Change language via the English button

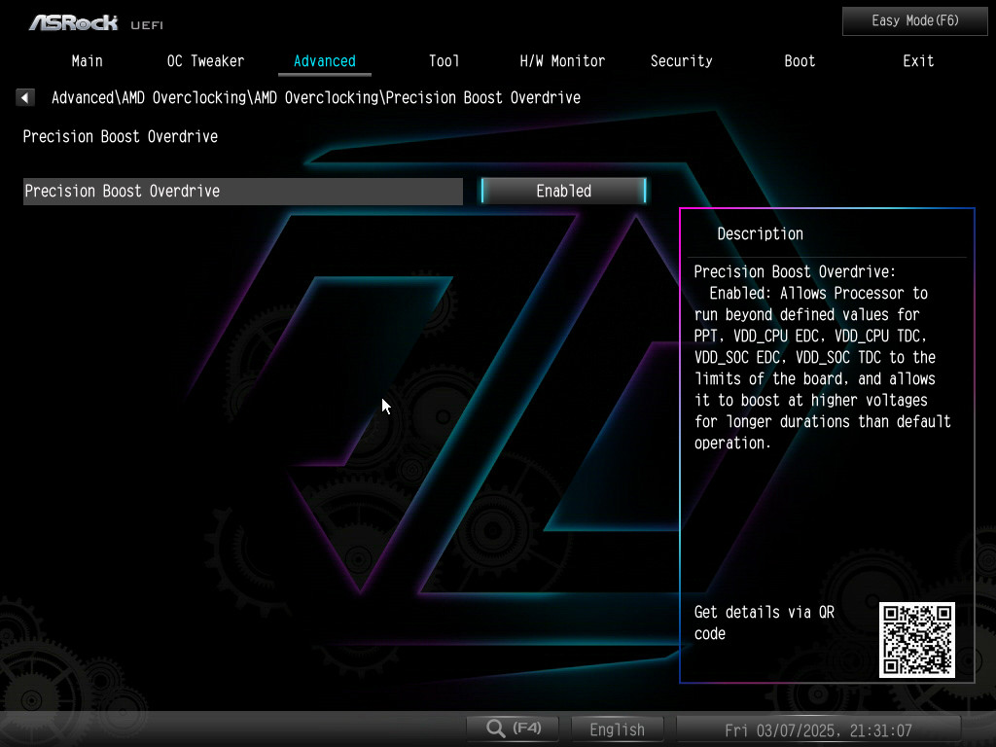tap(617, 729)
